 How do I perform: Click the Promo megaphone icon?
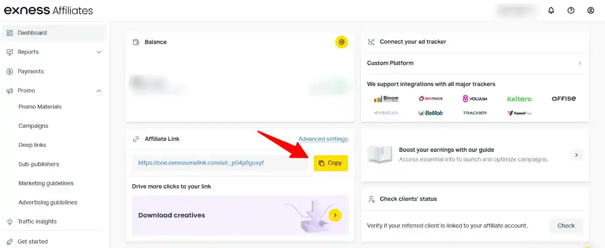(x=10, y=91)
